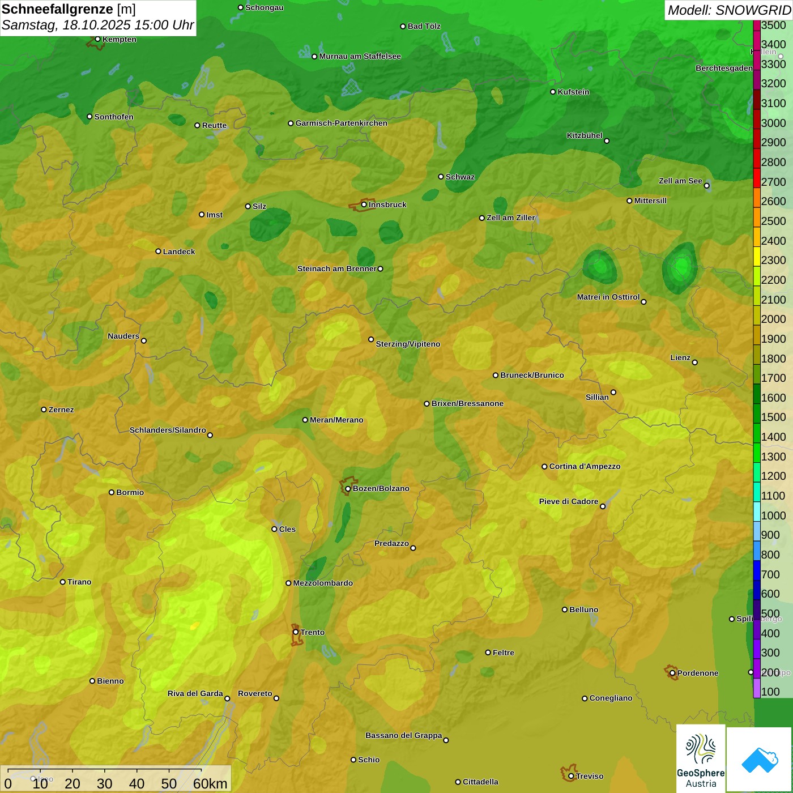Pick the blue legend swatch beside 700

click(757, 570)
